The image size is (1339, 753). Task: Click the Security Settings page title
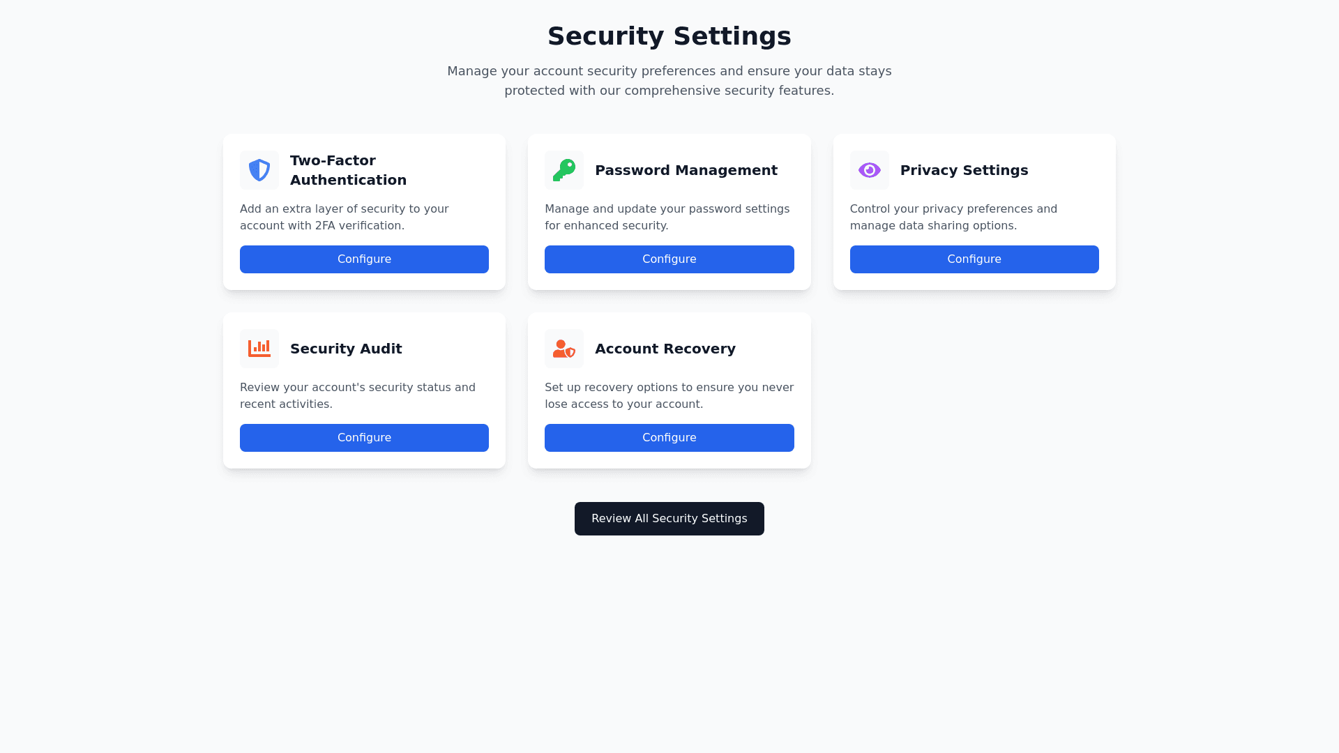pos(669,36)
